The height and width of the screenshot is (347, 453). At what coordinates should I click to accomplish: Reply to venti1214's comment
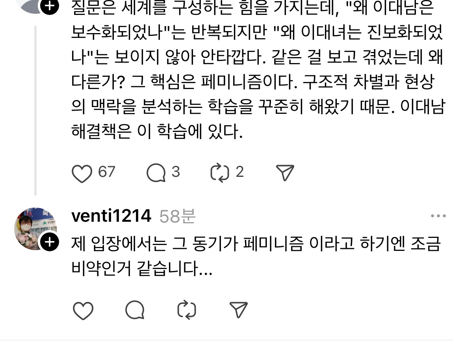click(135, 310)
